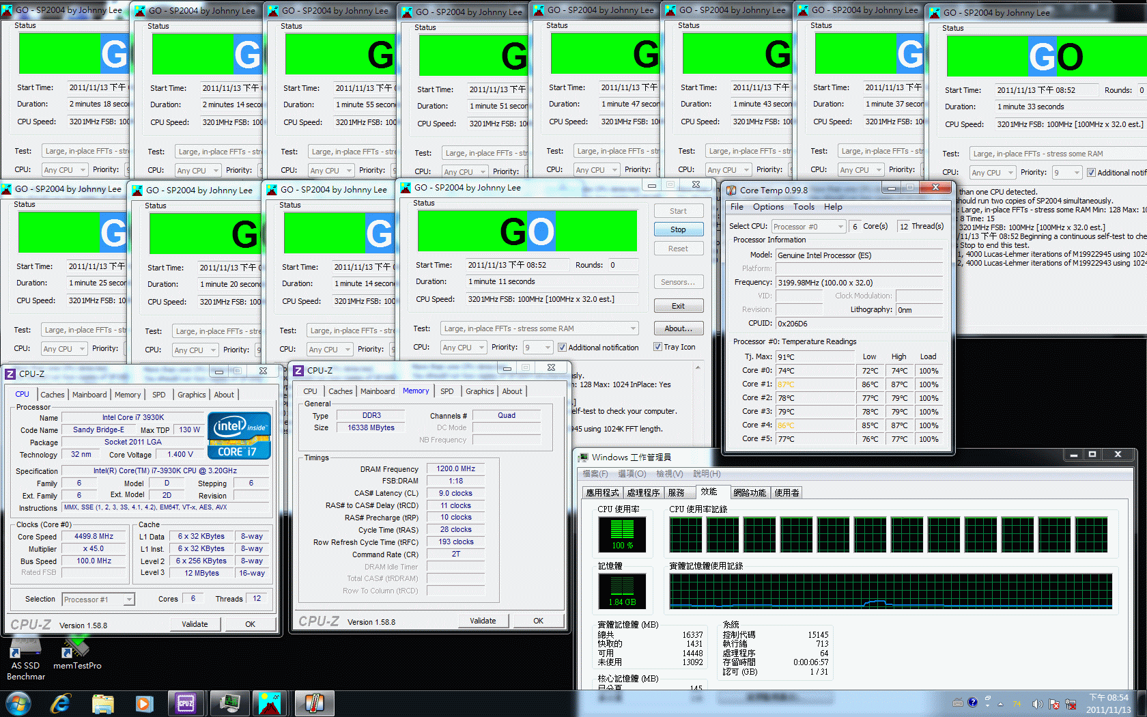Open Core Temp File menu

pos(737,207)
